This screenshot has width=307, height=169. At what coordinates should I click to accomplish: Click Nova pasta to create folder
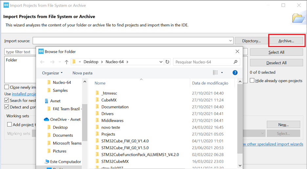click(x=82, y=73)
